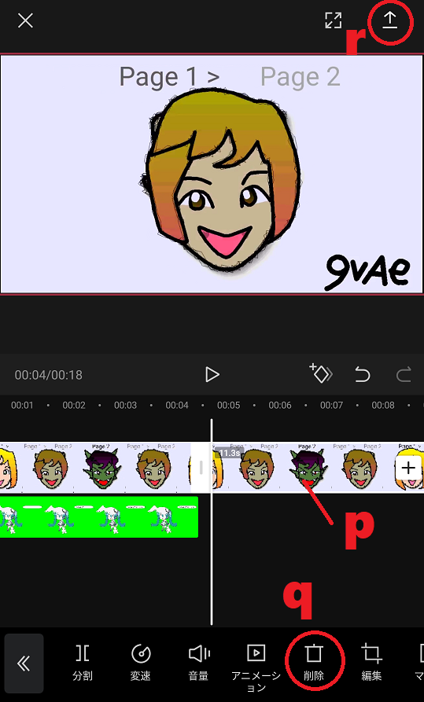Tap the 00:02 mark on the ruler
Image resolution: width=424 pixels, height=702 pixels.
point(74,405)
